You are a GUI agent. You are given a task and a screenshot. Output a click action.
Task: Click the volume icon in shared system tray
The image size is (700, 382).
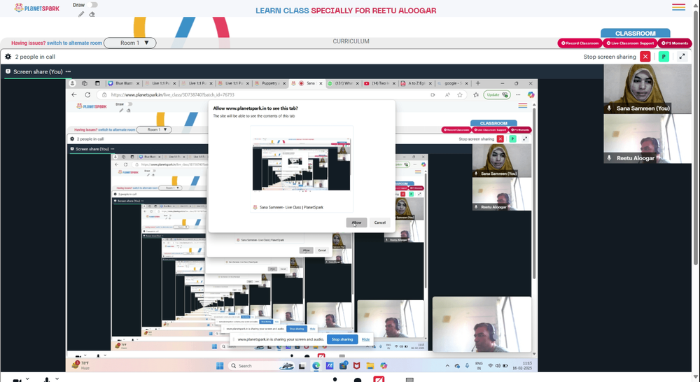click(498, 365)
